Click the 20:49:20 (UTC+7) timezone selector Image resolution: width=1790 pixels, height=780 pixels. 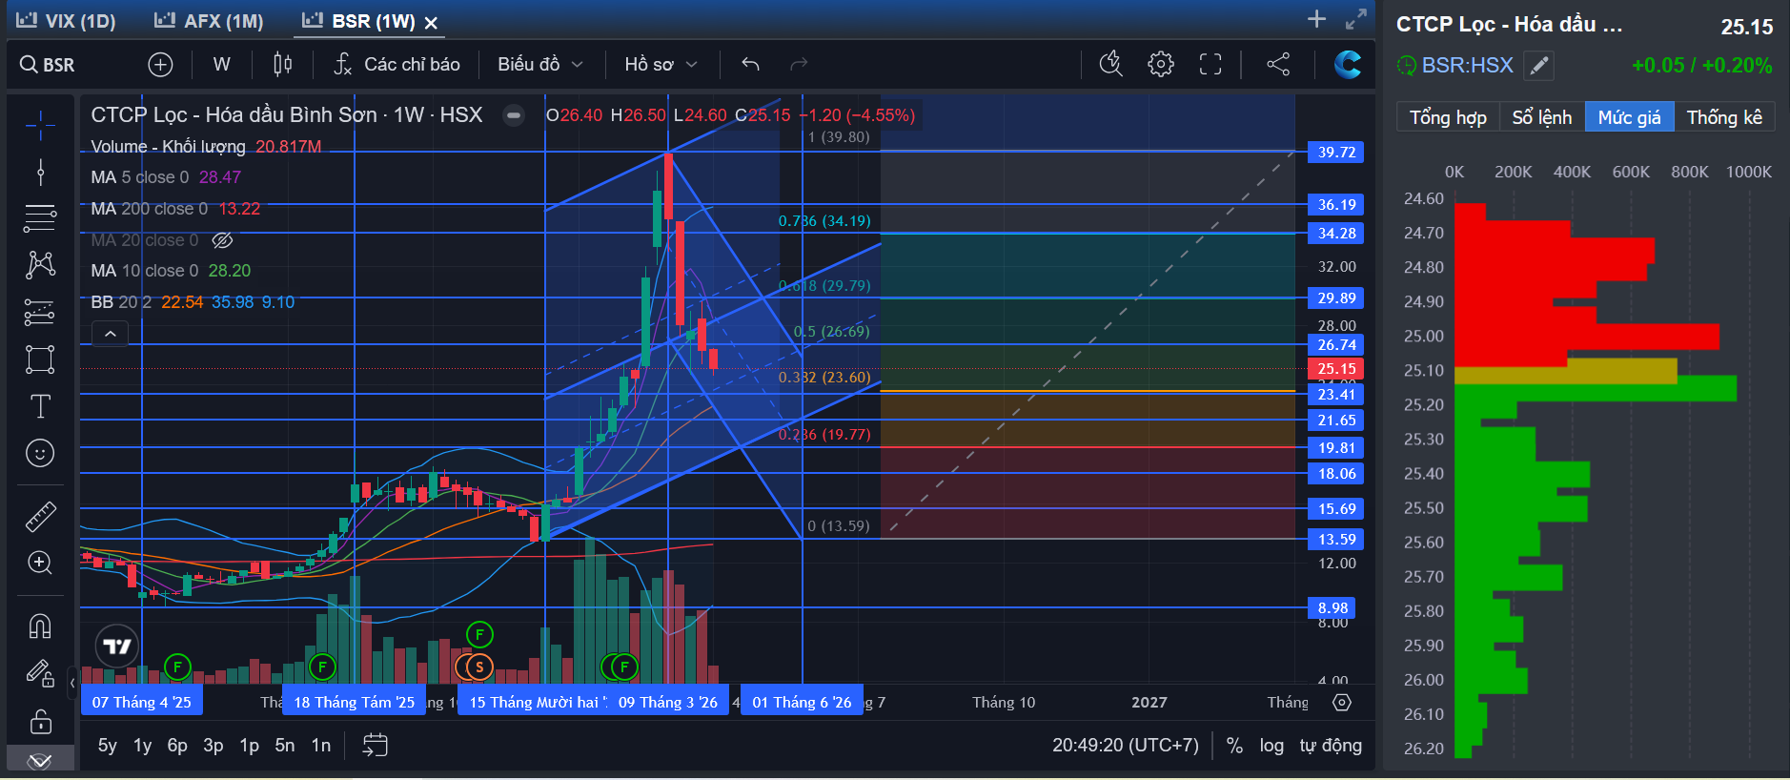[x=1126, y=746]
